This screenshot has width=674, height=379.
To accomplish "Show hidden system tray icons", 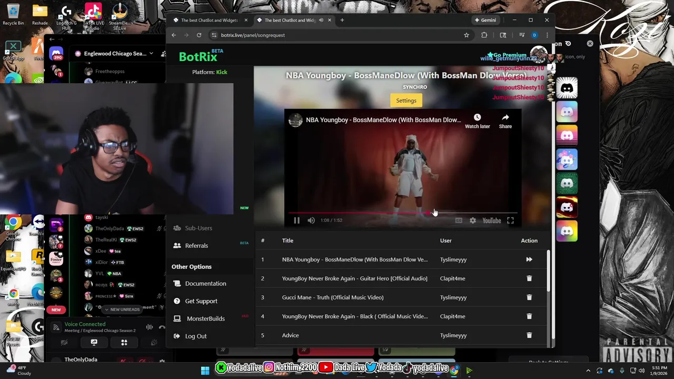I will (x=588, y=371).
